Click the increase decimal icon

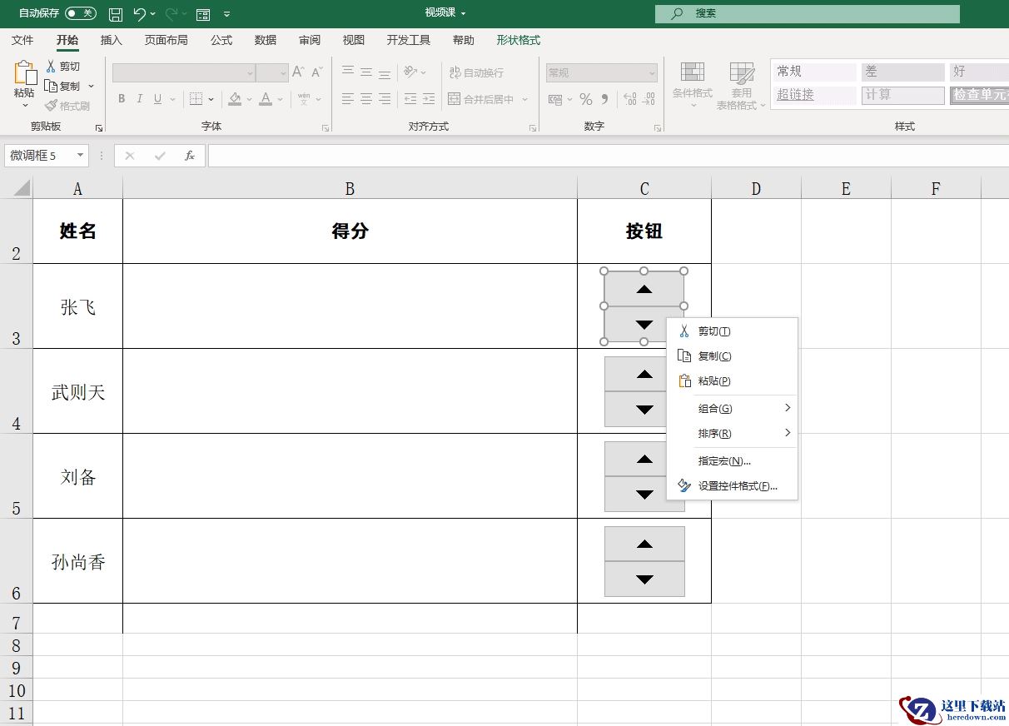pyautogui.click(x=630, y=99)
